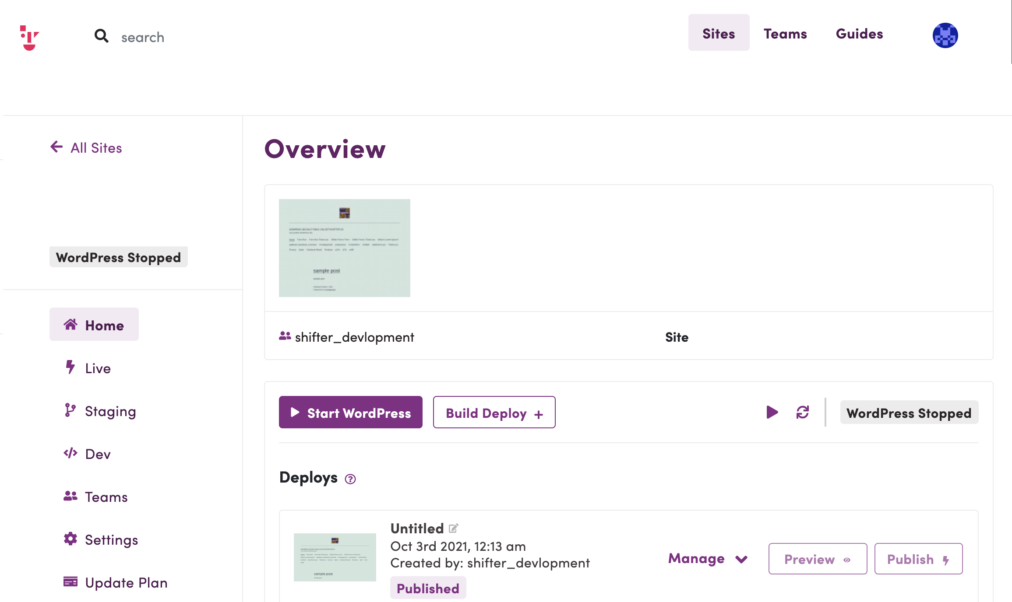
Task: Open the Guides tab
Action: 859,33
